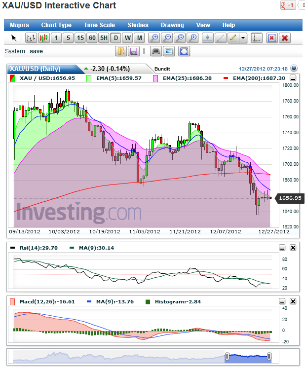Screen dimensions: 305x369
Task: Open the Studies menu
Action: [138, 25]
